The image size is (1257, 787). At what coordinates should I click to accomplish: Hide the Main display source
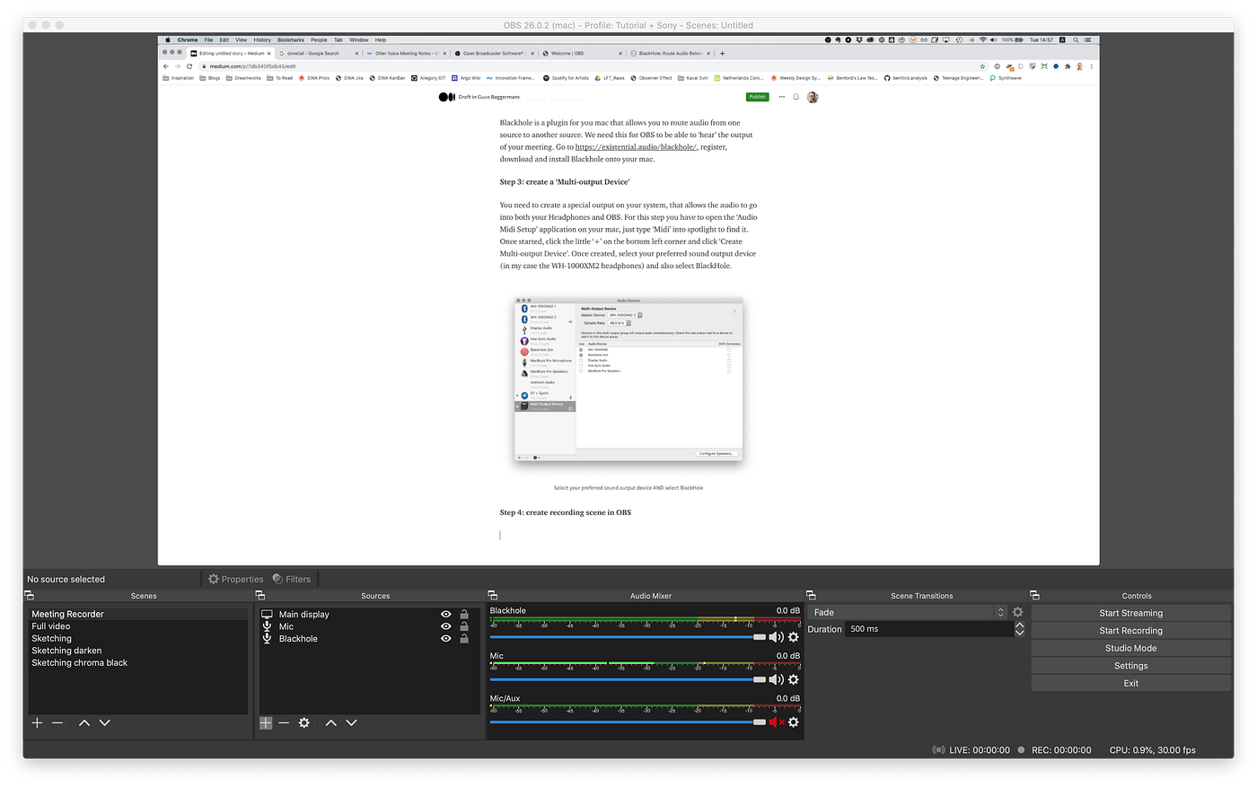[x=446, y=615]
